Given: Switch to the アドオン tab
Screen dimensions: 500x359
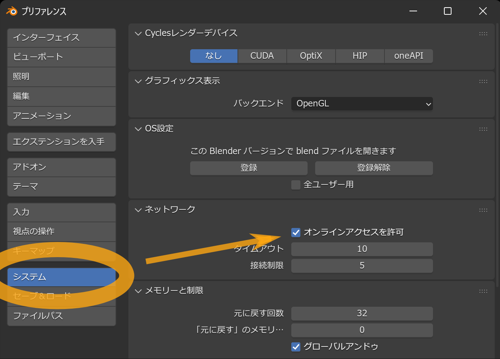Looking at the screenshot, I should (61, 167).
